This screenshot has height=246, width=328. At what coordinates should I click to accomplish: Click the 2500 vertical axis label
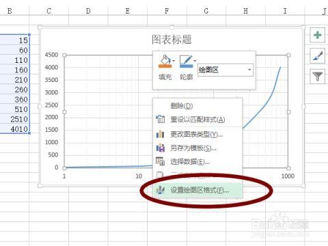[51, 105]
